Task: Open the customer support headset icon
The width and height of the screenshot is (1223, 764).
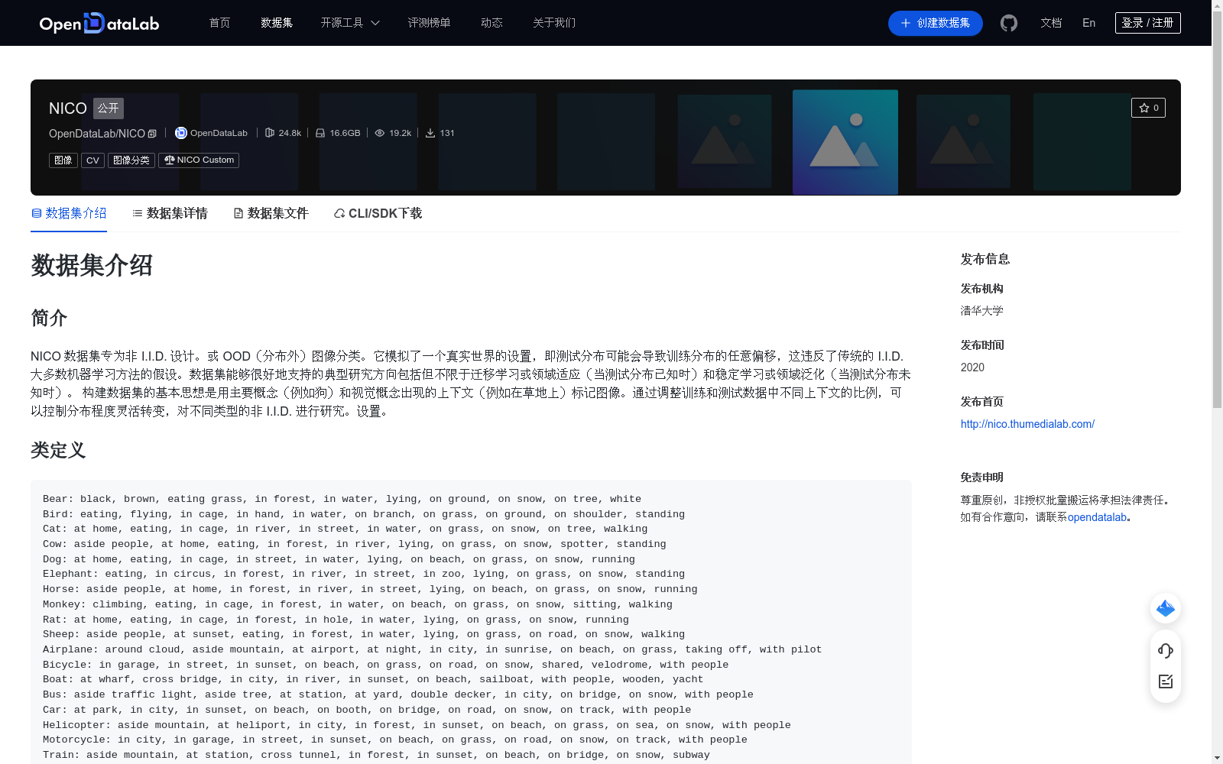Action: 1166,651
